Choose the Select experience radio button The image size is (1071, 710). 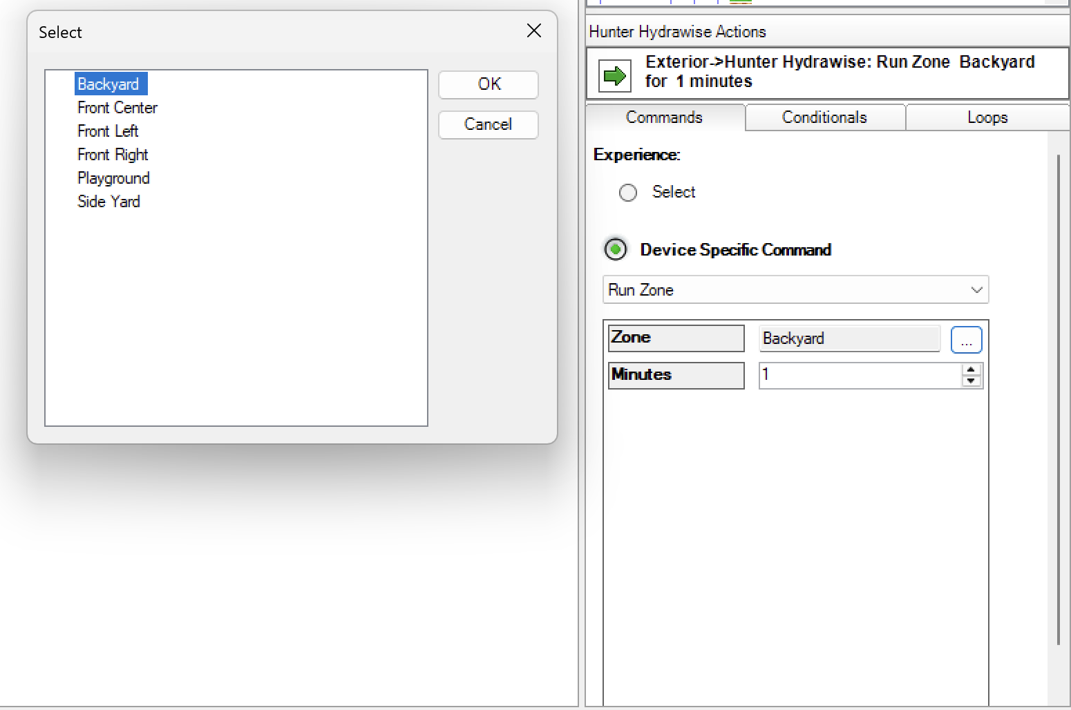tap(628, 193)
